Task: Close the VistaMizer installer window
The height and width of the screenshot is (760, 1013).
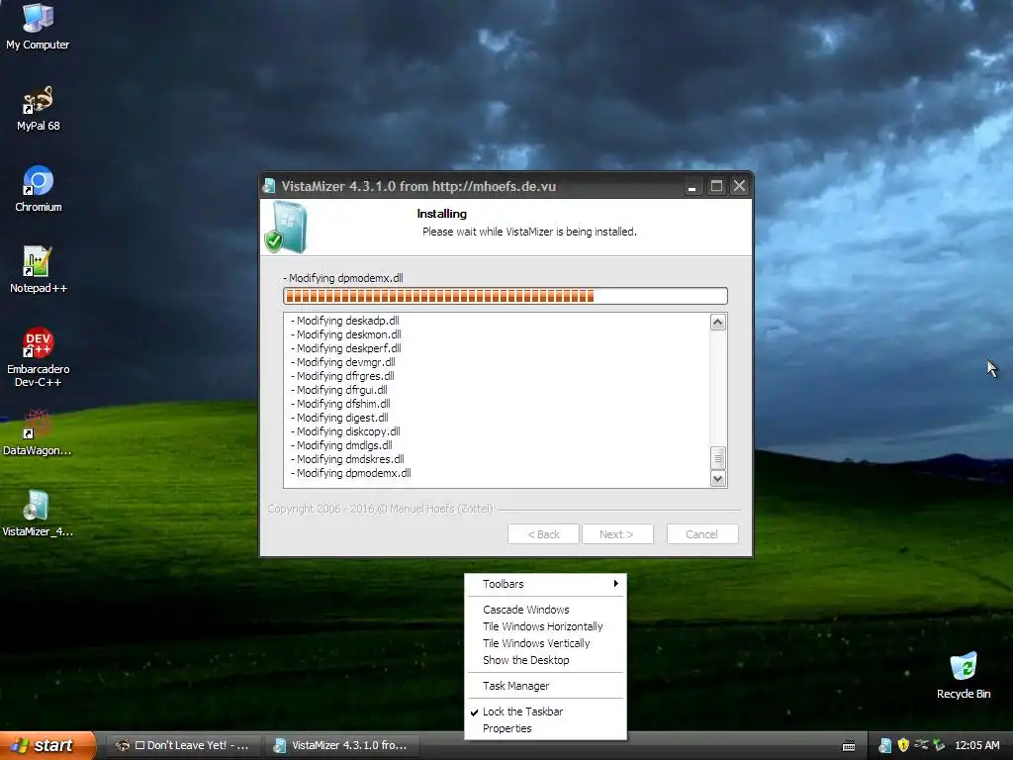Action: [x=740, y=187]
